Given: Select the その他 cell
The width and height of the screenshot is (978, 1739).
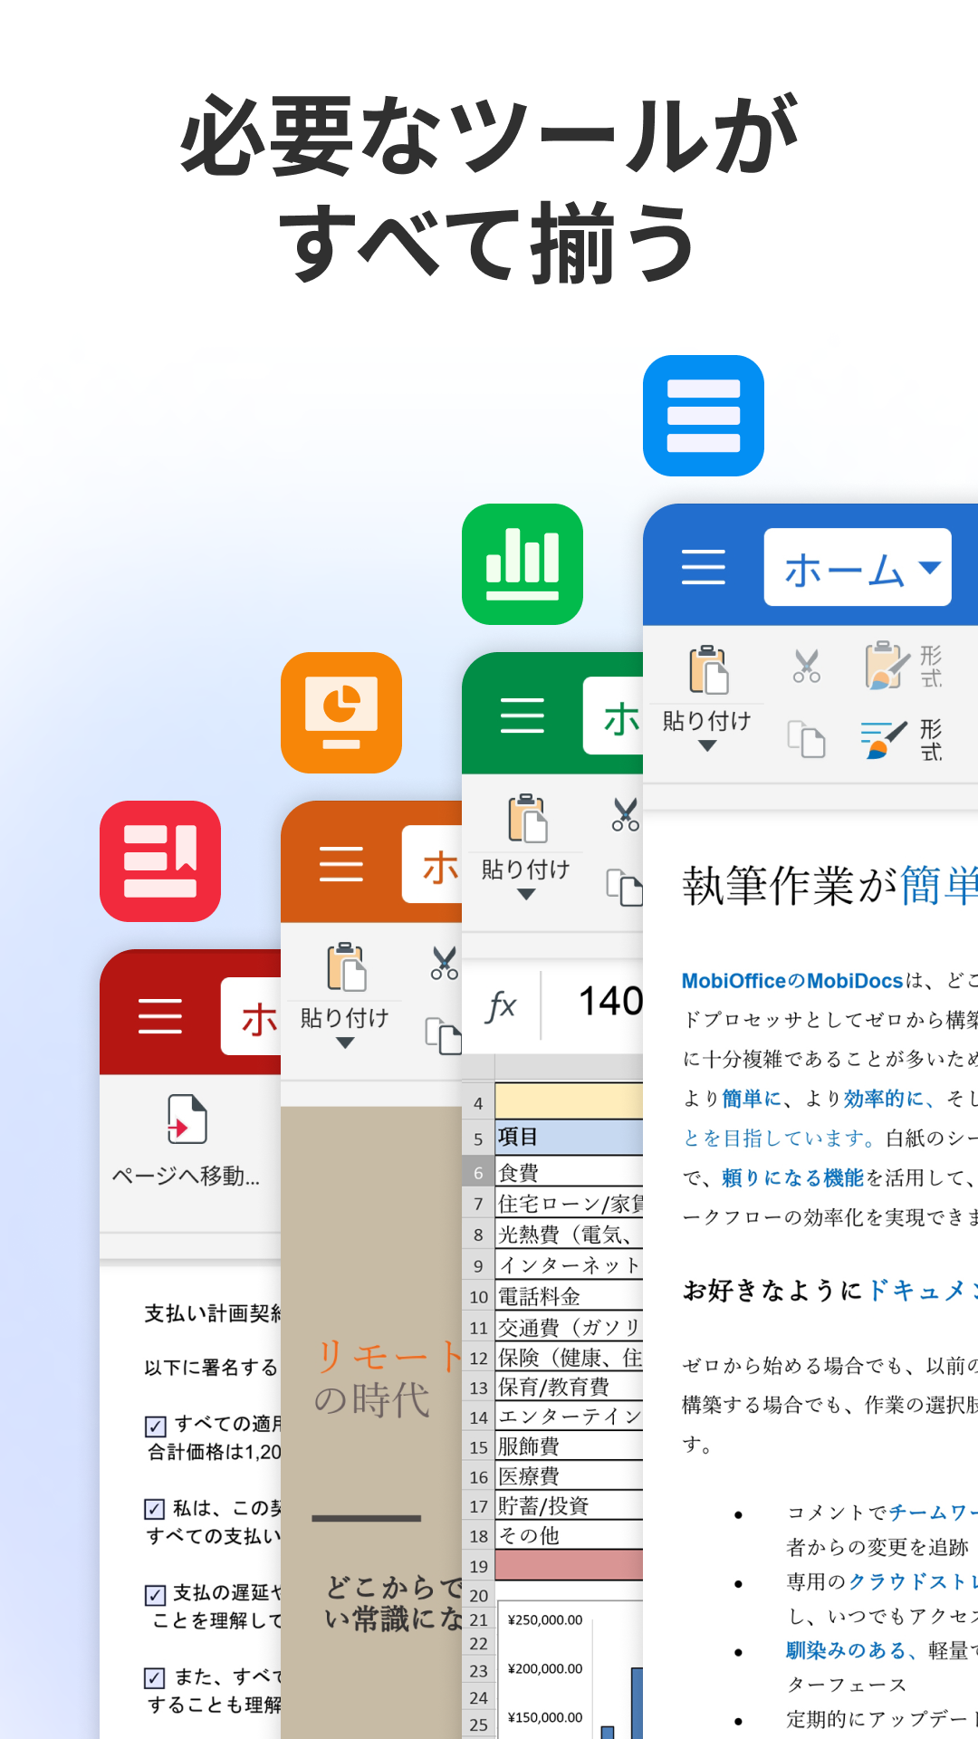Looking at the screenshot, I should [569, 1536].
